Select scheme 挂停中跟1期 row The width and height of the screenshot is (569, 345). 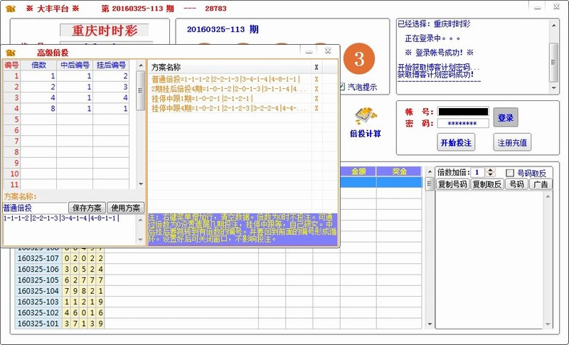coord(230,99)
